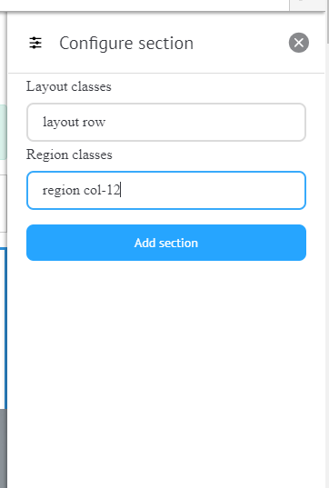This screenshot has height=488, width=329.
Task: Click the empty right side of the Region classes field
Action: point(218,191)
